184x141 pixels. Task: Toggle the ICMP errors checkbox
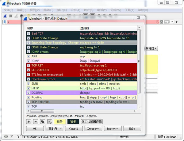click(x=29, y=52)
